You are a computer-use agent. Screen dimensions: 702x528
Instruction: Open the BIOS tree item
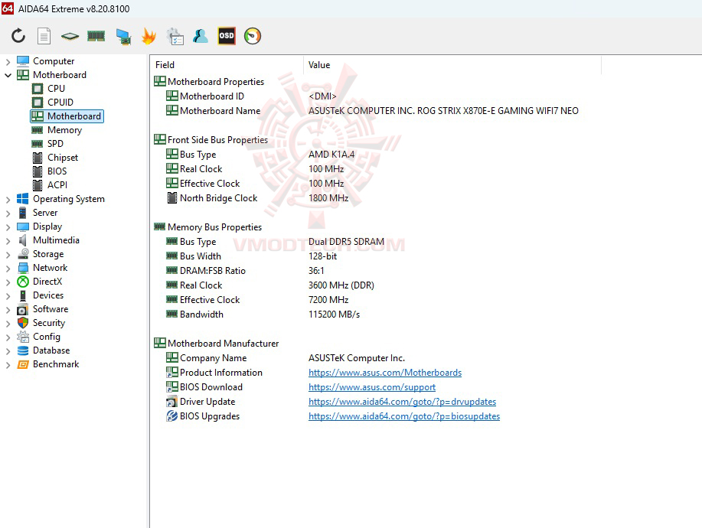57,171
